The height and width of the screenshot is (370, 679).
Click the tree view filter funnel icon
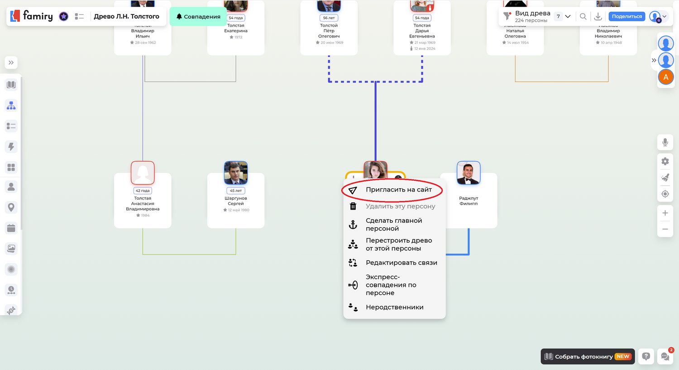point(507,17)
